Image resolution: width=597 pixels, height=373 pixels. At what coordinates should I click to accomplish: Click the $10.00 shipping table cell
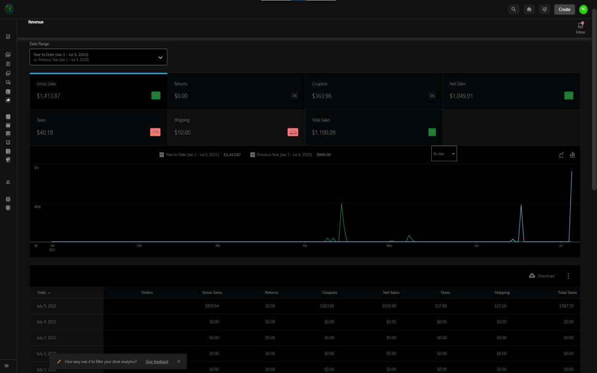click(501, 306)
